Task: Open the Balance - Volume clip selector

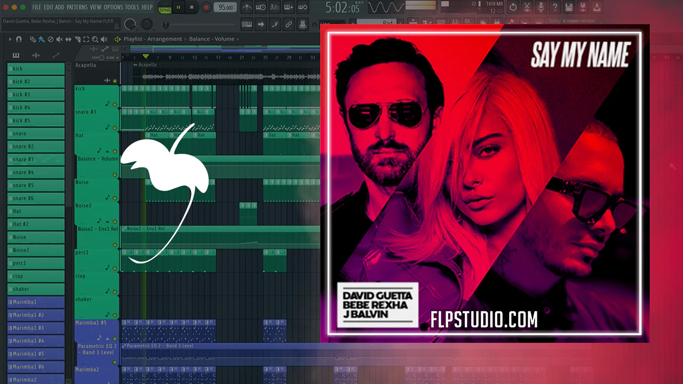Action: click(212, 39)
